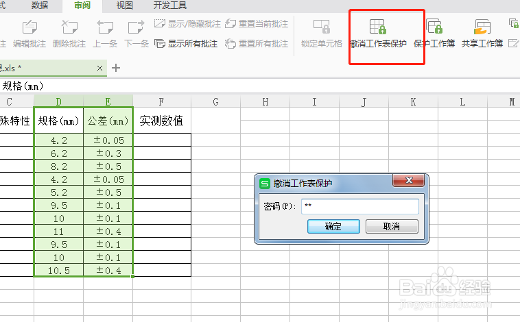520x322 pixels.
Task: Select column G header
Action: (x=215, y=101)
